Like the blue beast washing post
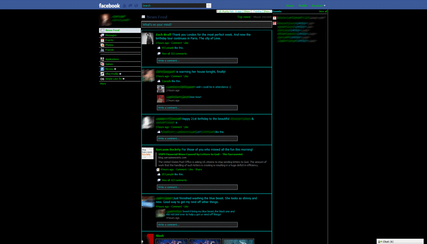Viewport: 427px width, 244px height. pos(186,207)
